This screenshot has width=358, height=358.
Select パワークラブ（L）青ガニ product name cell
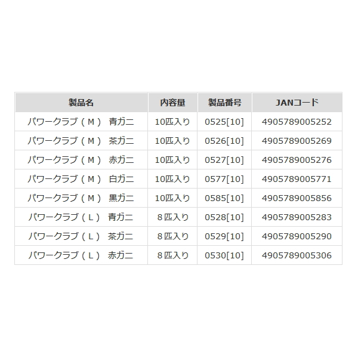81,217
